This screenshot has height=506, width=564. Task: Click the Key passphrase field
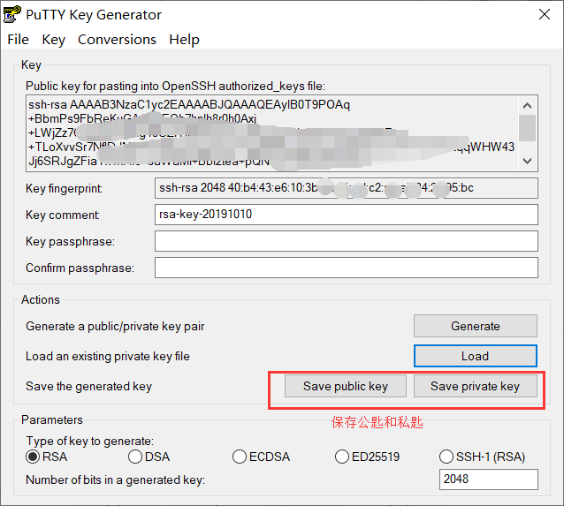(347, 241)
